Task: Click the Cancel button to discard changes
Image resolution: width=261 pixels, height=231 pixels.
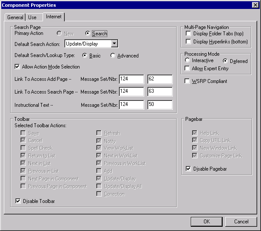Action: [241, 222]
